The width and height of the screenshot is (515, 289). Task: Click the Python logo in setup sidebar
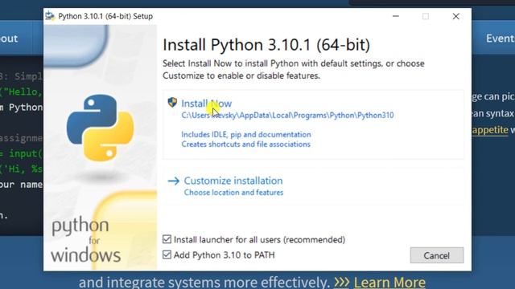(x=100, y=128)
